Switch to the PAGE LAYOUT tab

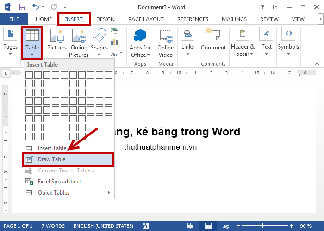pyautogui.click(x=146, y=19)
